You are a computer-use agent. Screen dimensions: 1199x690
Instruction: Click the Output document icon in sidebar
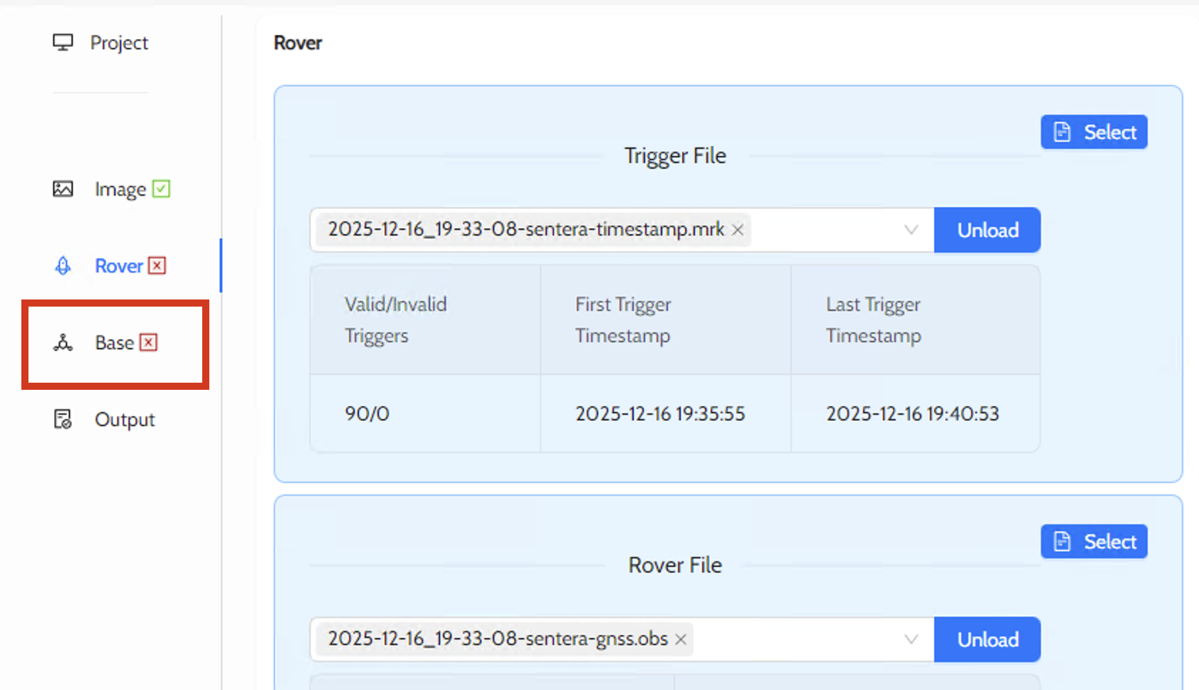[63, 420]
